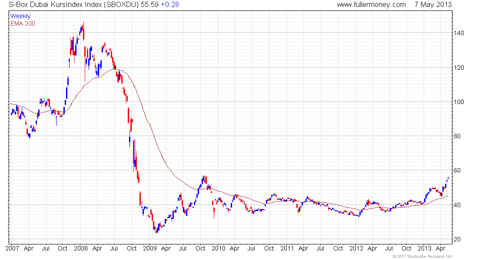Click the chart title 'S-Box Dubai KursIndex Index (SBOXDU)'

coord(73,5)
